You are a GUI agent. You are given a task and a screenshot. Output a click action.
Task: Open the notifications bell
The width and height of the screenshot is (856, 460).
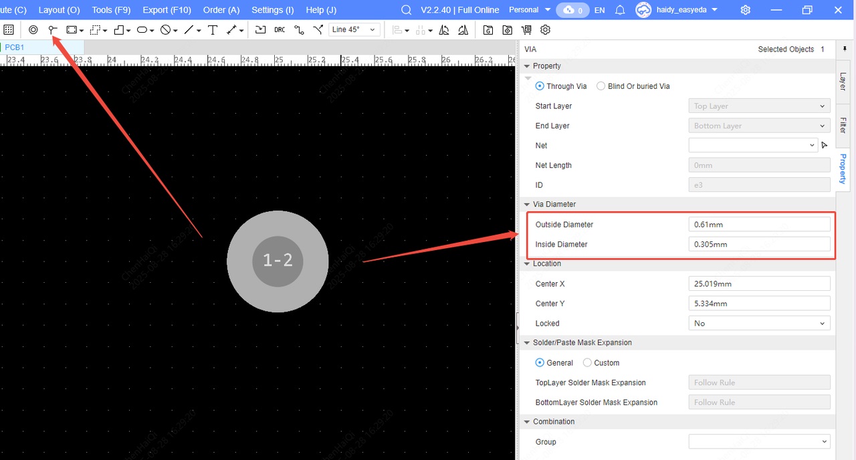[x=620, y=10]
